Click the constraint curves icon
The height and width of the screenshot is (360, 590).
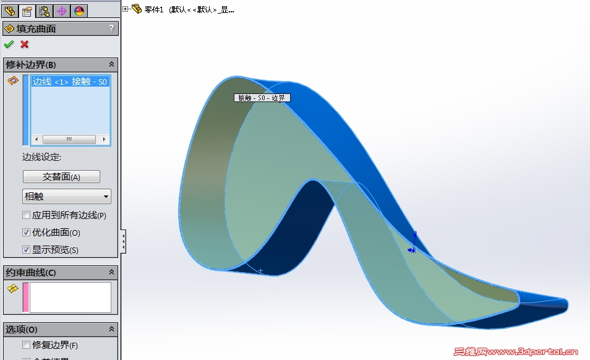13,288
